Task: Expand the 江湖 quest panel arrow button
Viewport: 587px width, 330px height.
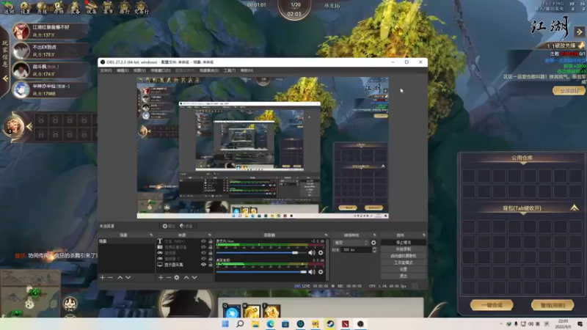Action: click(580, 32)
